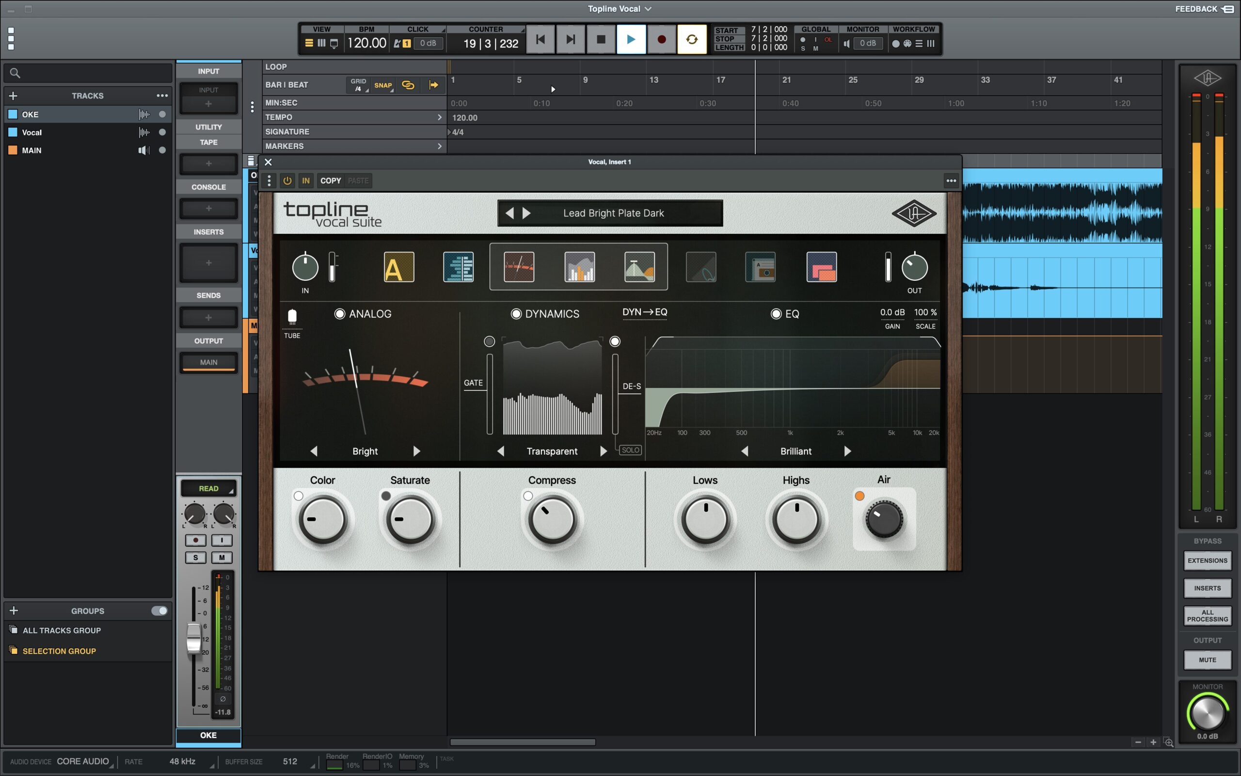Select the EQ curve module icon
The width and height of the screenshot is (1241, 776).
click(639, 267)
